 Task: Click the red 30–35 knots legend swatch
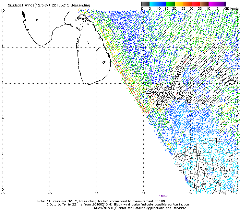coord(196,4)
